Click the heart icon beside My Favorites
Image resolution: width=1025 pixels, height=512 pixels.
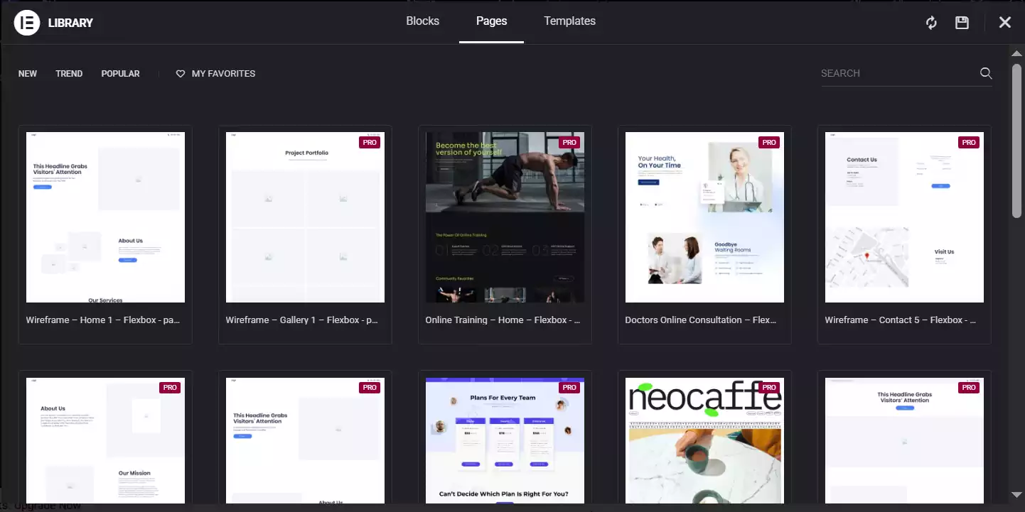pos(181,74)
